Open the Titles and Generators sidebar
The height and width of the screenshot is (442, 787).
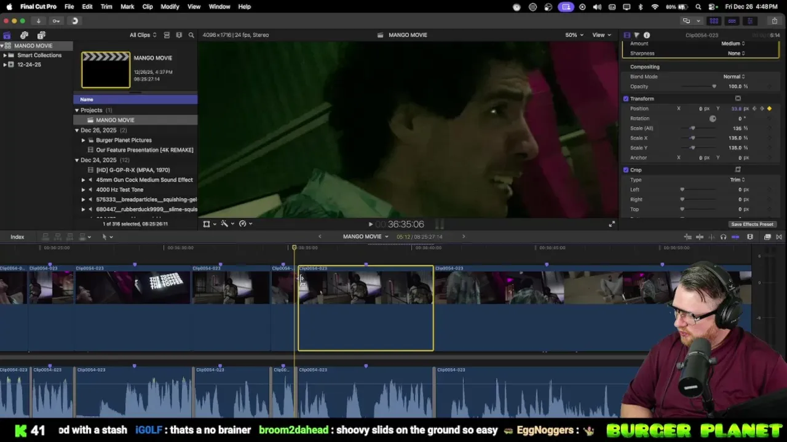point(41,35)
